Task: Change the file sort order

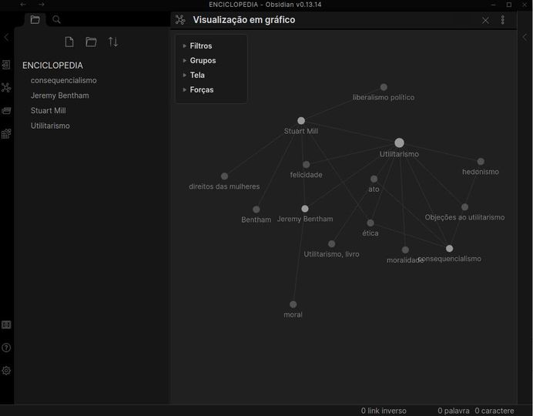Action: pyautogui.click(x=113, y=42)
